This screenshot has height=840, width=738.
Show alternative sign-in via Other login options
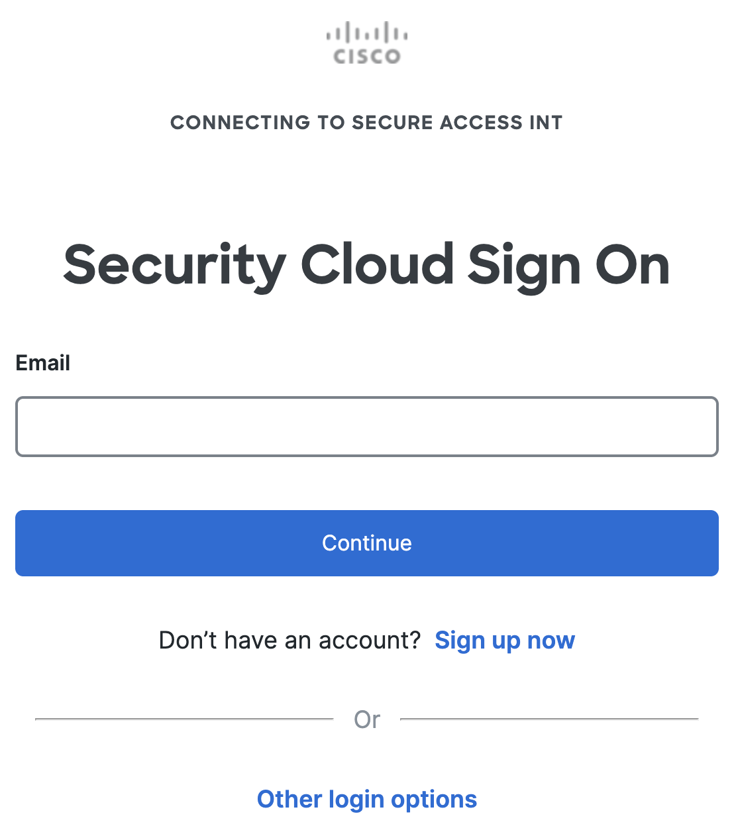coord(367,800)
